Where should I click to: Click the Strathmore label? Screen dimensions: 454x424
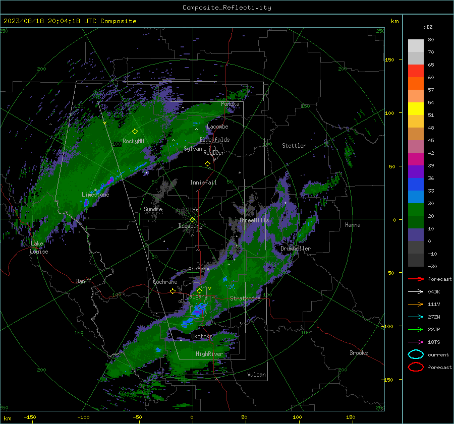pos(245,298)
